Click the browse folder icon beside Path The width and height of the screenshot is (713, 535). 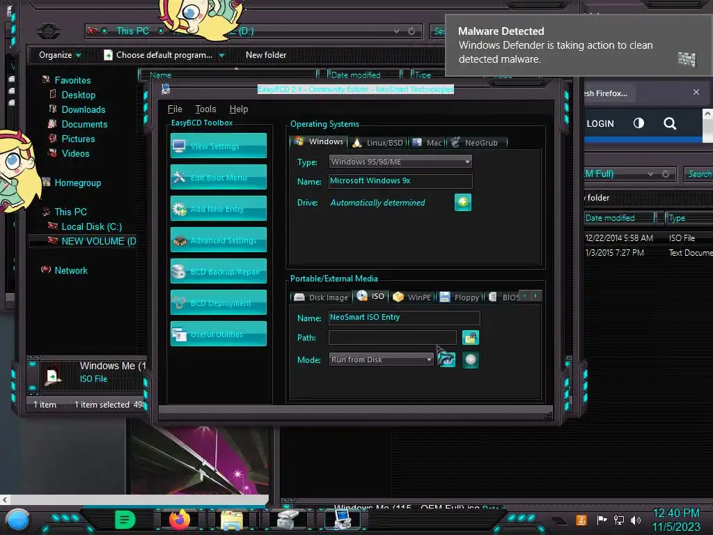point(471,338)
